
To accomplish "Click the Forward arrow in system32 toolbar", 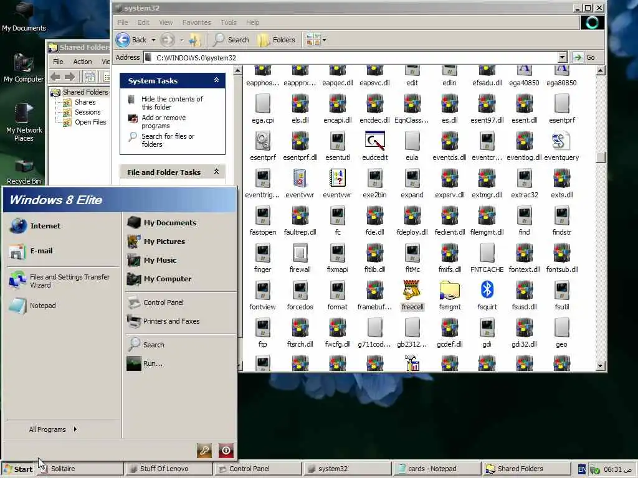I will pos(167,40).
